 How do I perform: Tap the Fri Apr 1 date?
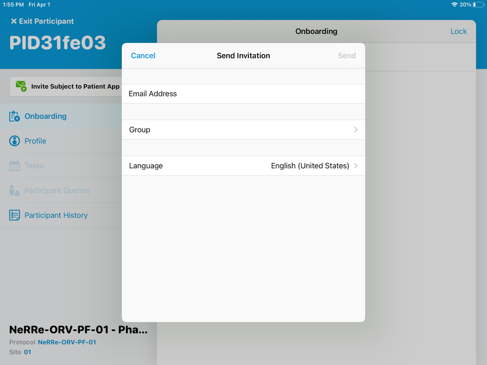point(39,5)
